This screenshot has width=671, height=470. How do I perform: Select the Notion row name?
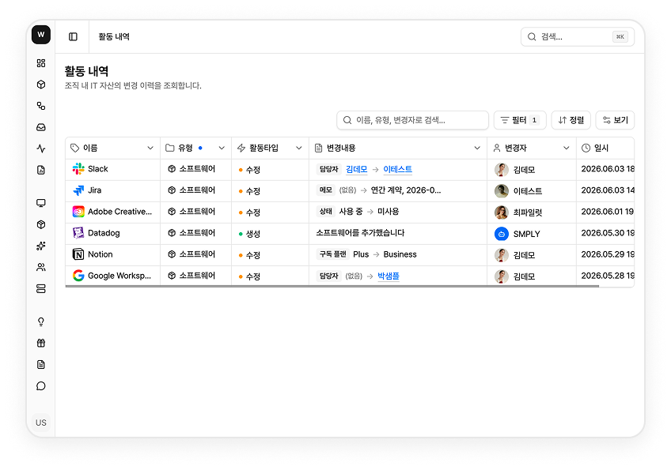(100, 254)
